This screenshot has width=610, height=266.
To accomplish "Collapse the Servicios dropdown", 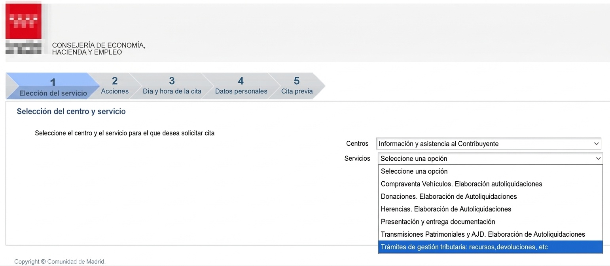I will (x=490, y=158).
